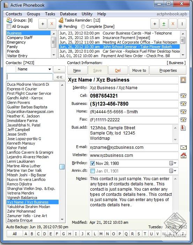Viewport: 193px width, 245px height.
Task: Click the Groups people icon
Action: point(9,20)
